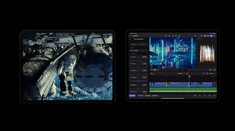Image resolution: width=235 pixels, height=131 pixels.
Task: Tap the waveform scope panel
Action: (207, 53)
